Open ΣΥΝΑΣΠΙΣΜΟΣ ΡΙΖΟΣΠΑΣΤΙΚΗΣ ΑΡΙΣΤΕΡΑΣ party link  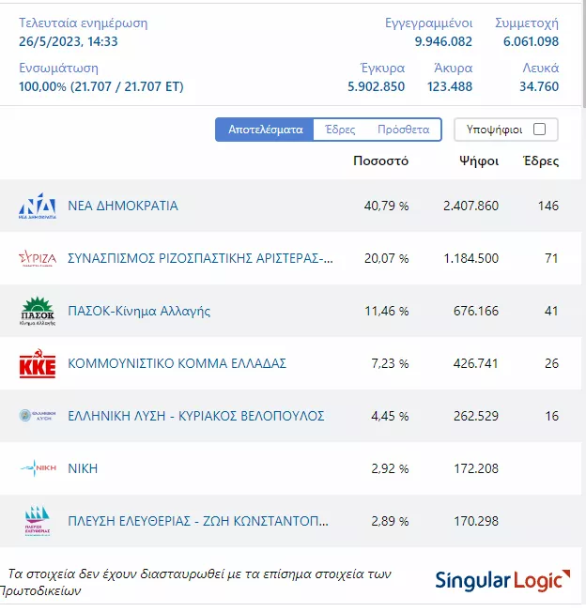click(x=200, y=258)
